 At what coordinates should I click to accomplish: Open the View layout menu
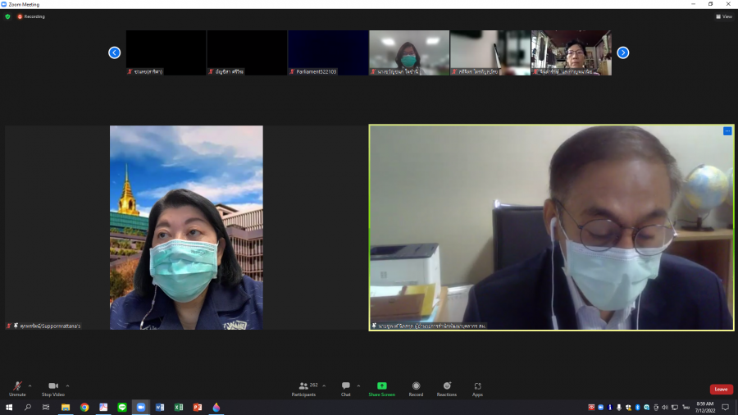[723, 16]
